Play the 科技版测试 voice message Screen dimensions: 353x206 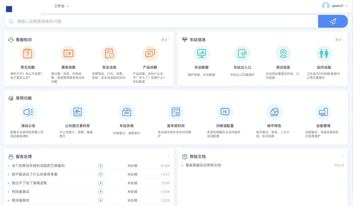tap(100, 192)
